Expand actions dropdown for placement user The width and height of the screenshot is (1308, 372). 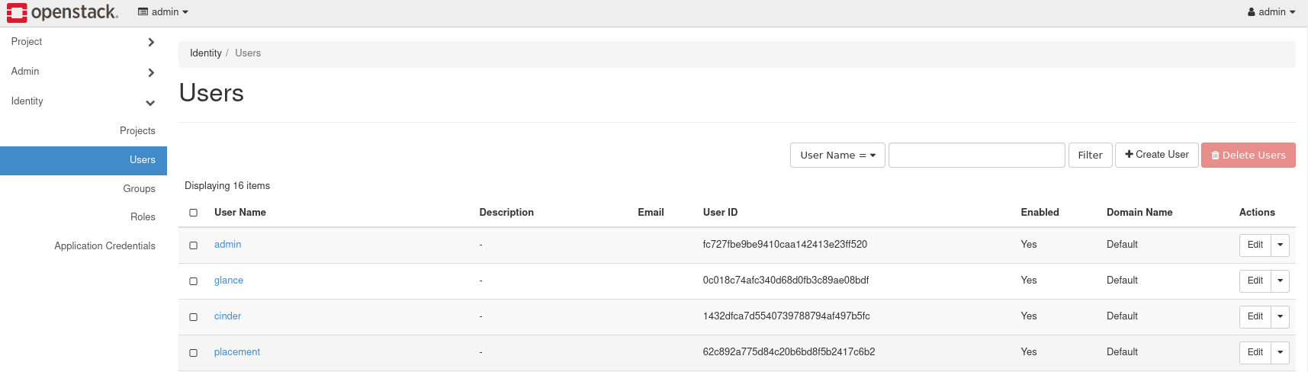click(x=1280, y=352)
